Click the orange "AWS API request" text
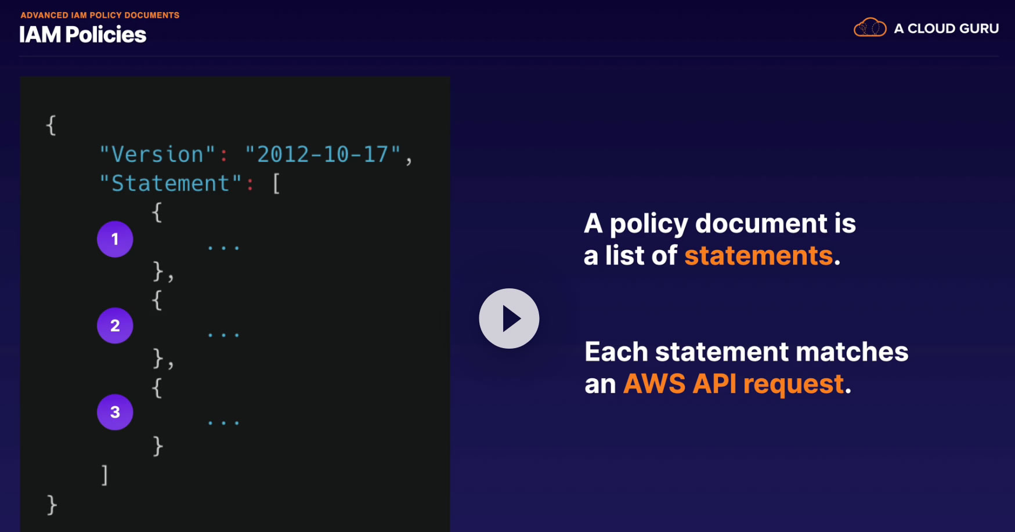The width and height of the screenshot is (1015, 532). 733,384
